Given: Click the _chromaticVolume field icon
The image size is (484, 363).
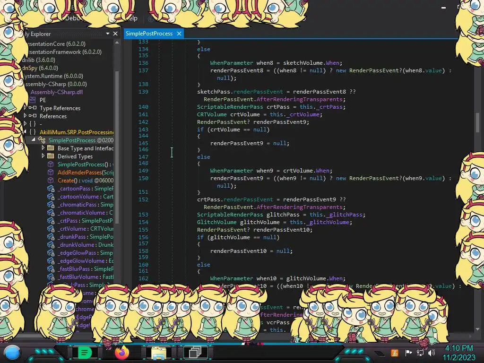Looking at the screenshot, I should (51, 213).
